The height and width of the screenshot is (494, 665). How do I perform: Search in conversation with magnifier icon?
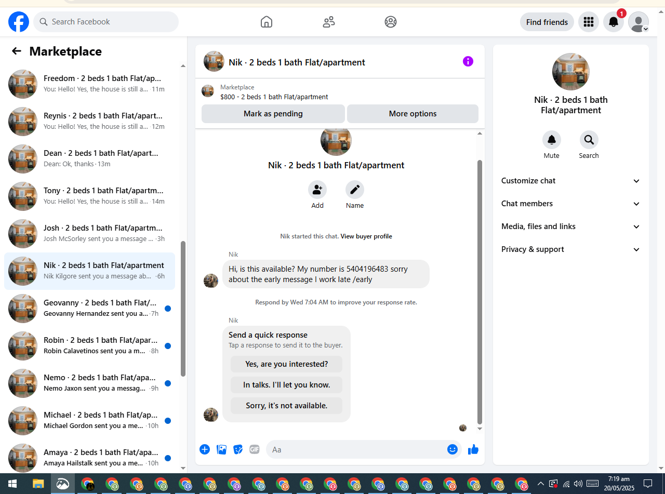589,140
